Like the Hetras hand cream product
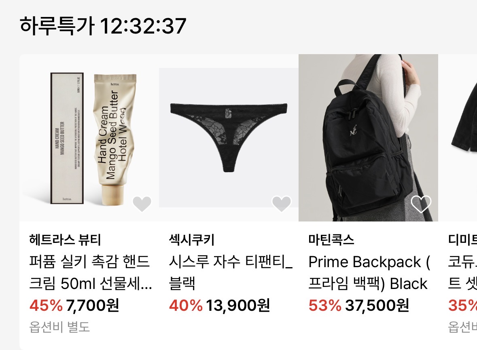 click(142, 204)
